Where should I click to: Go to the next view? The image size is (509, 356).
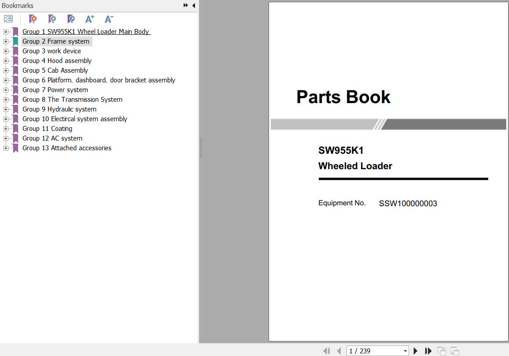(x=454, y=351)
